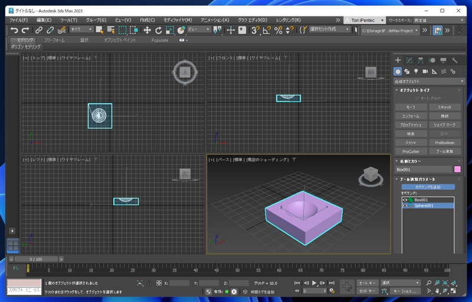Open Select by Name list icon
Screen dimensions: 472x302
(x=111, y=30)
